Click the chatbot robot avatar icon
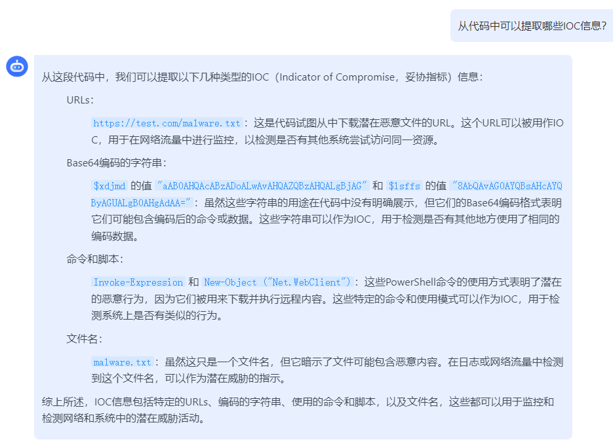613x448 pixels. point(17,66)
